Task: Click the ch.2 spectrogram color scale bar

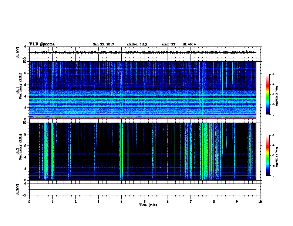Action: 267,155
